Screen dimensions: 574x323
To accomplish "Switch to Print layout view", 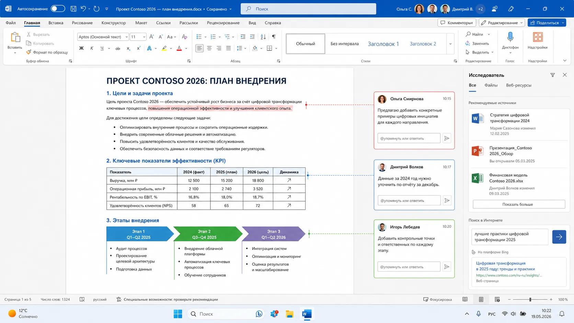I will (481, 299).
